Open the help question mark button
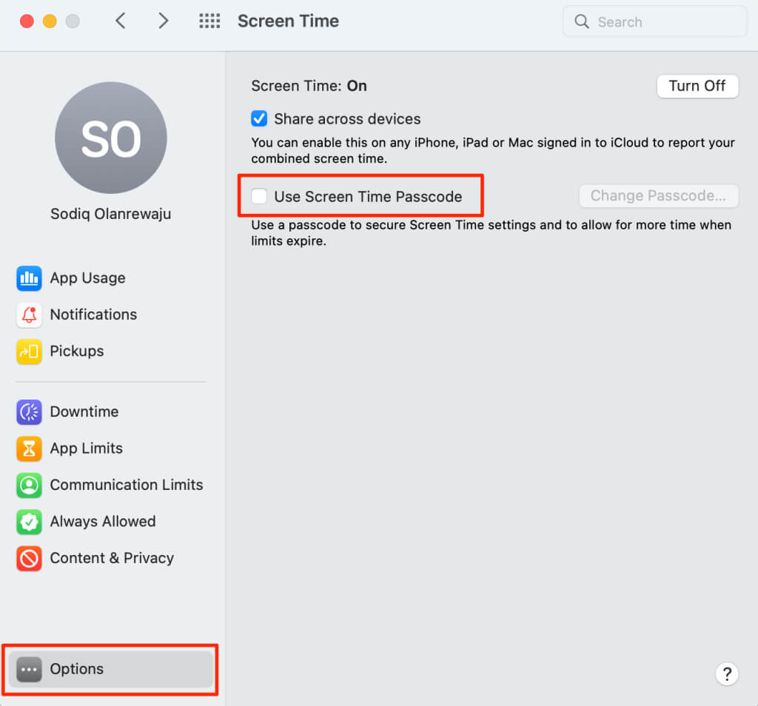 point(727,673)
